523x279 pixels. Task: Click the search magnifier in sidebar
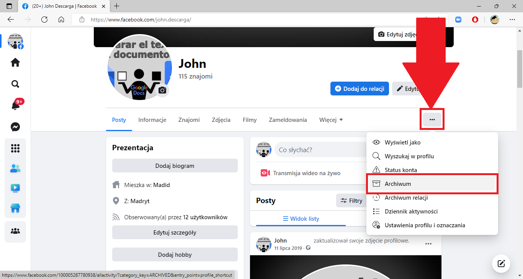(x=15, y=84)
